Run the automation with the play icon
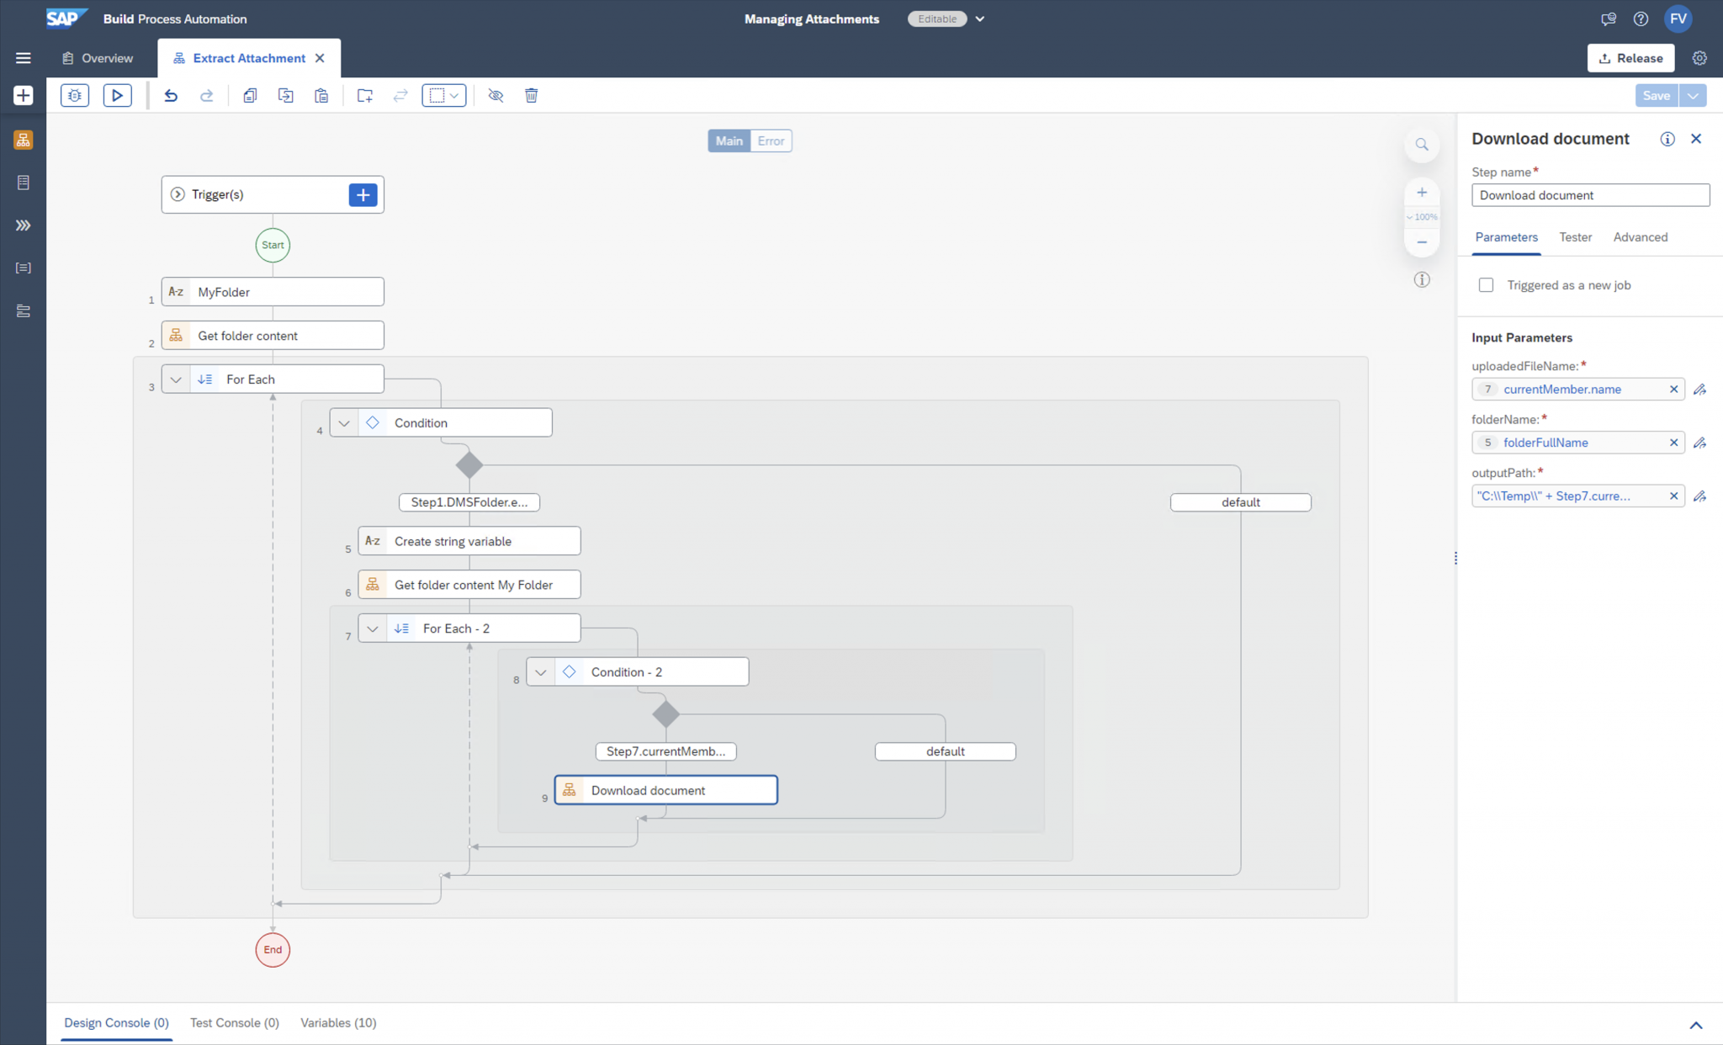The height and width of the screenshot is (1045, 1723). tap(117, 95)
